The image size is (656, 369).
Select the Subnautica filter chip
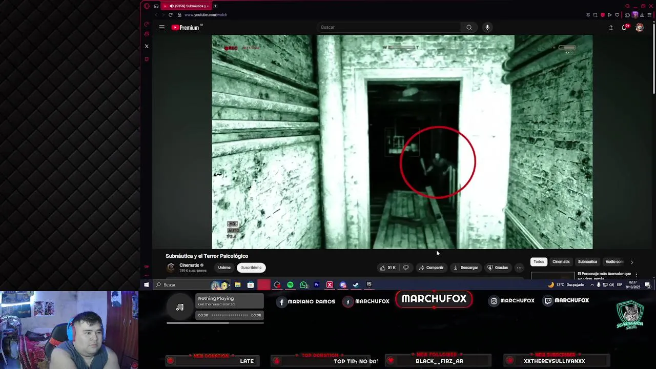(587, 262)
